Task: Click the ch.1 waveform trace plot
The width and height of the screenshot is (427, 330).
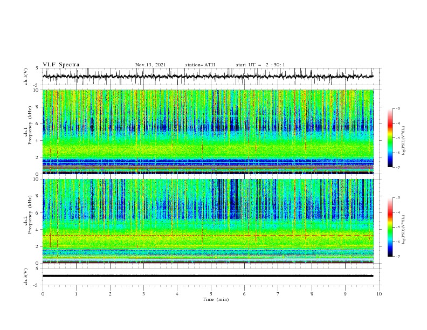Action: (208, 77)
